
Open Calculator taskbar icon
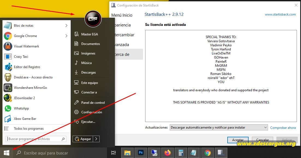181,153
